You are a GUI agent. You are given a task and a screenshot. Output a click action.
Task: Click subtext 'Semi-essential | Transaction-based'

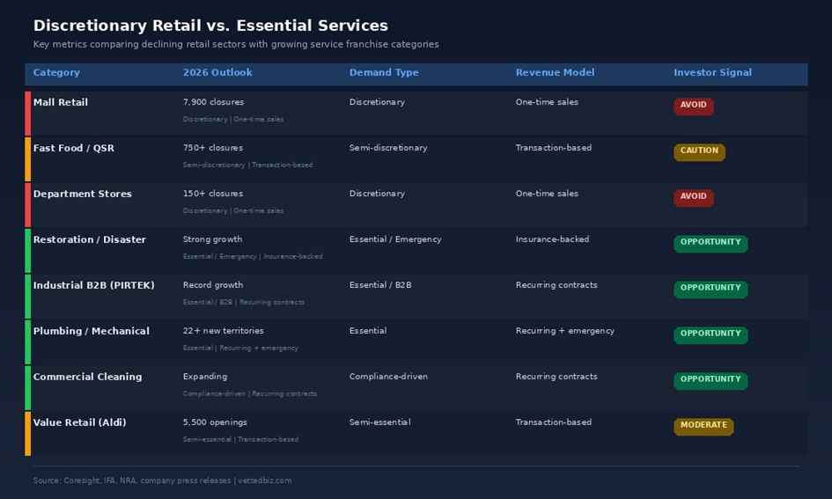click(x=241, y=439)
